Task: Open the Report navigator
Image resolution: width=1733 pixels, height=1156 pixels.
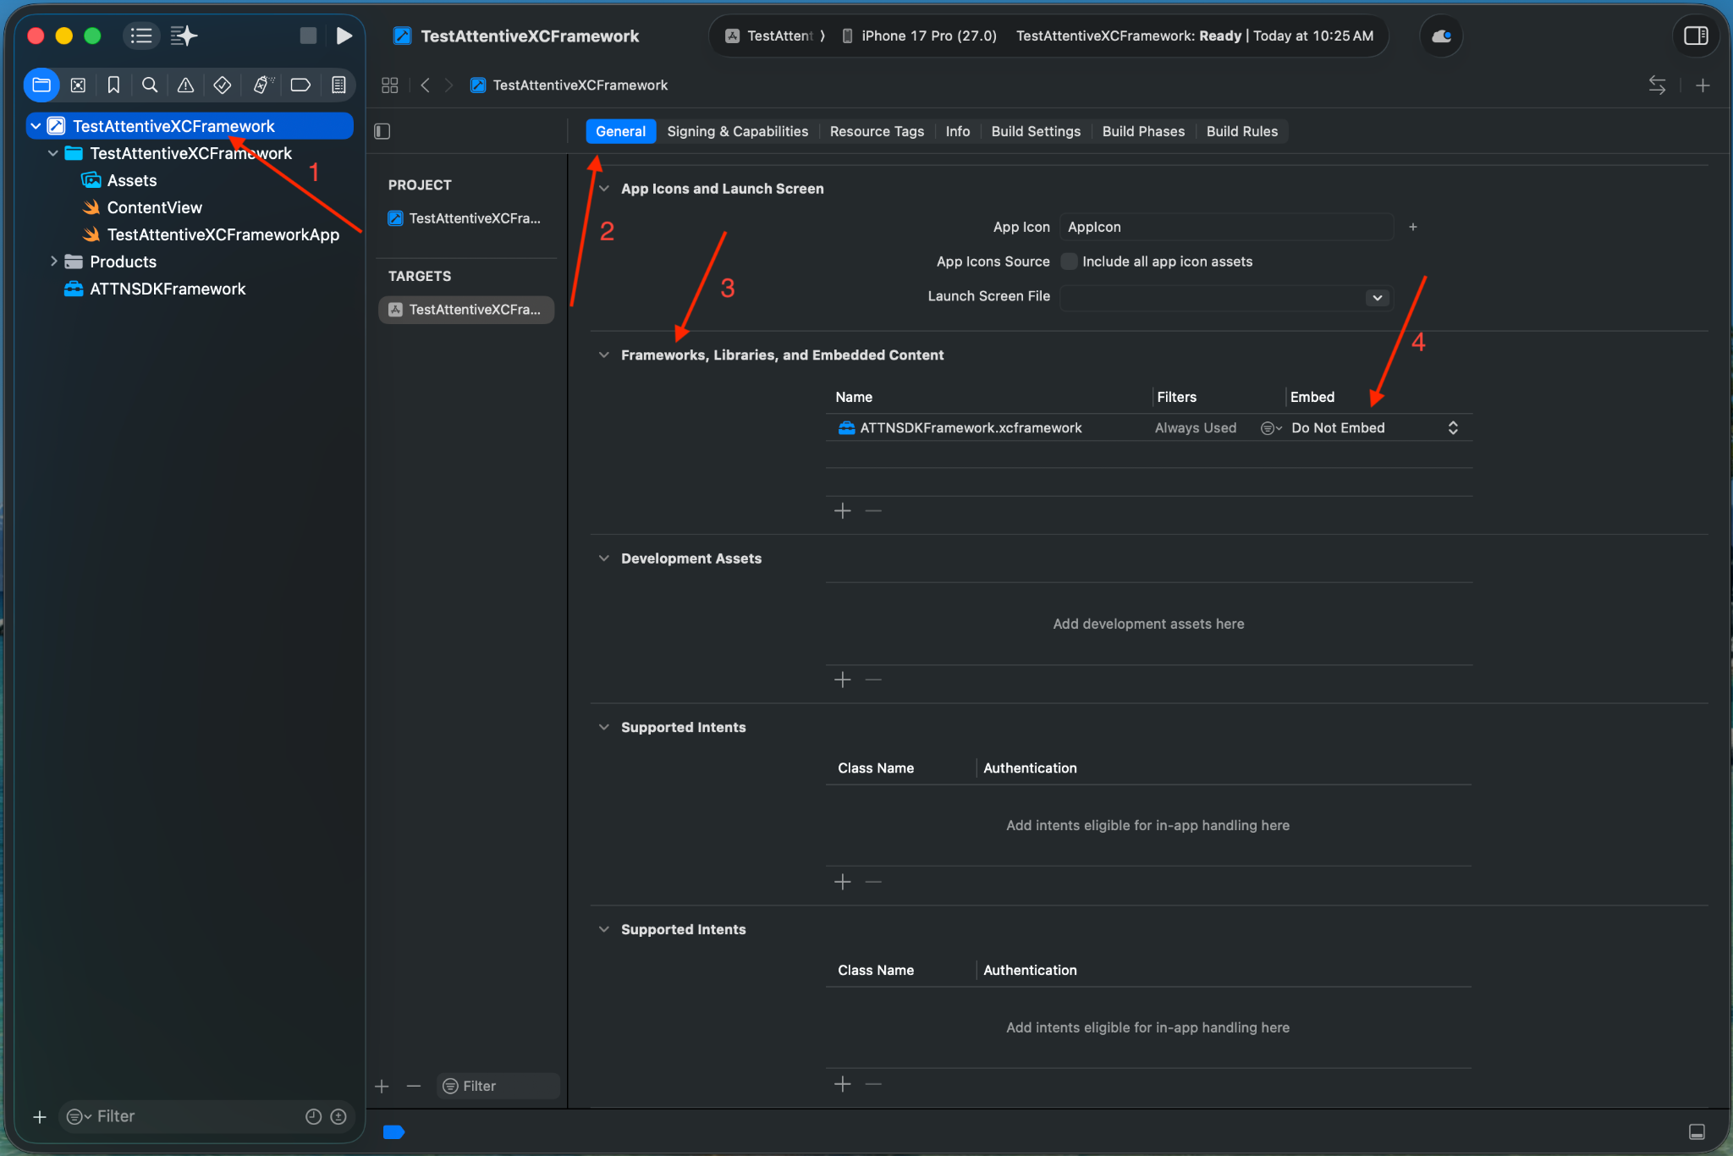Action: point(338,85)
